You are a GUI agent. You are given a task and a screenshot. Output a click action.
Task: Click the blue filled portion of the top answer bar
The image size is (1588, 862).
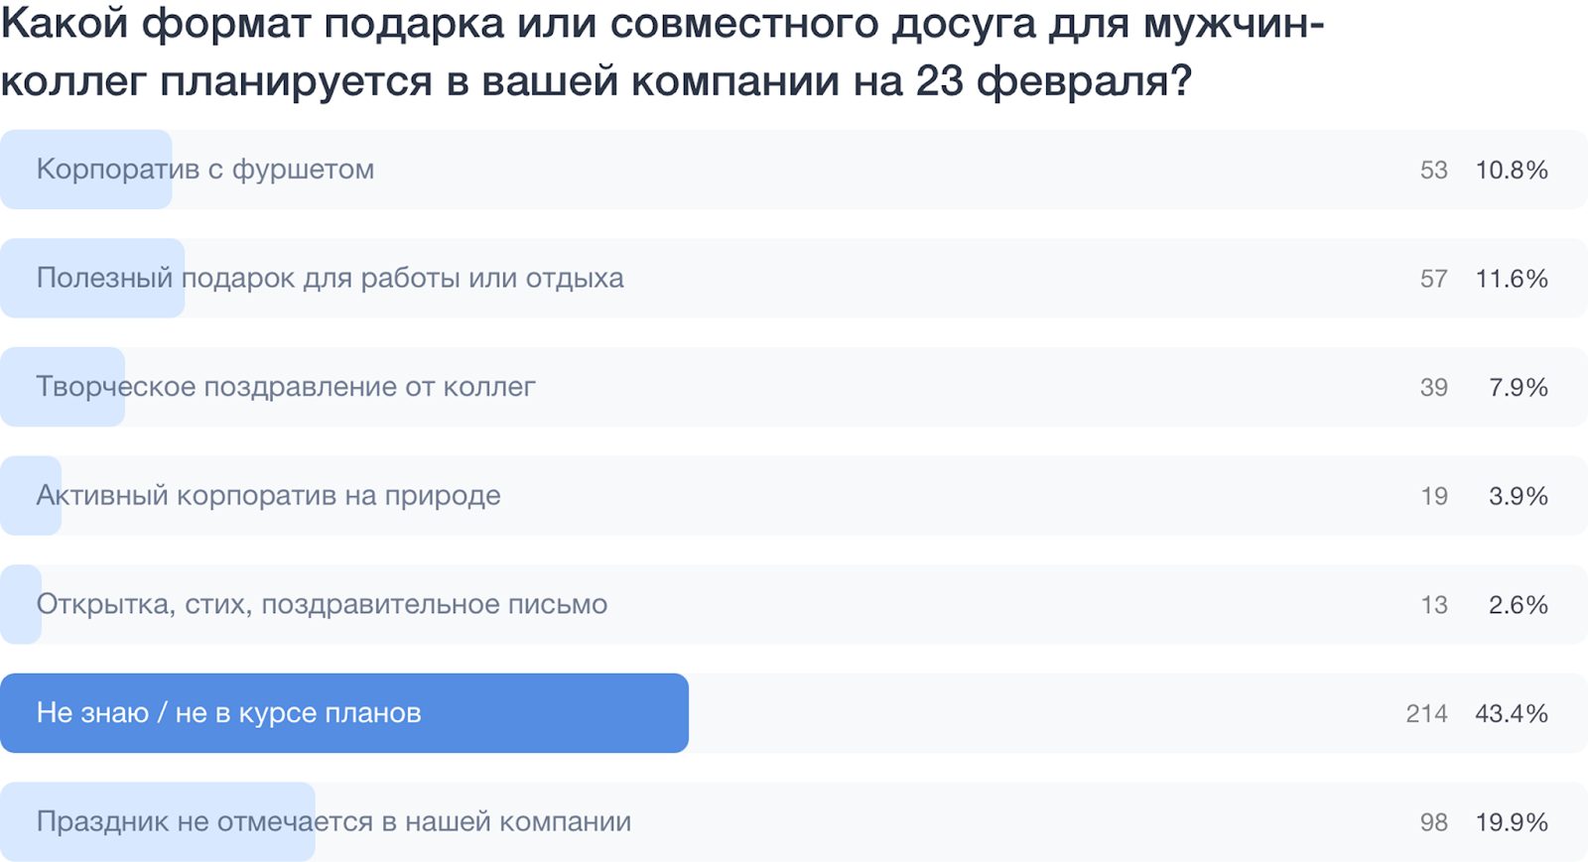coord(84,169)
